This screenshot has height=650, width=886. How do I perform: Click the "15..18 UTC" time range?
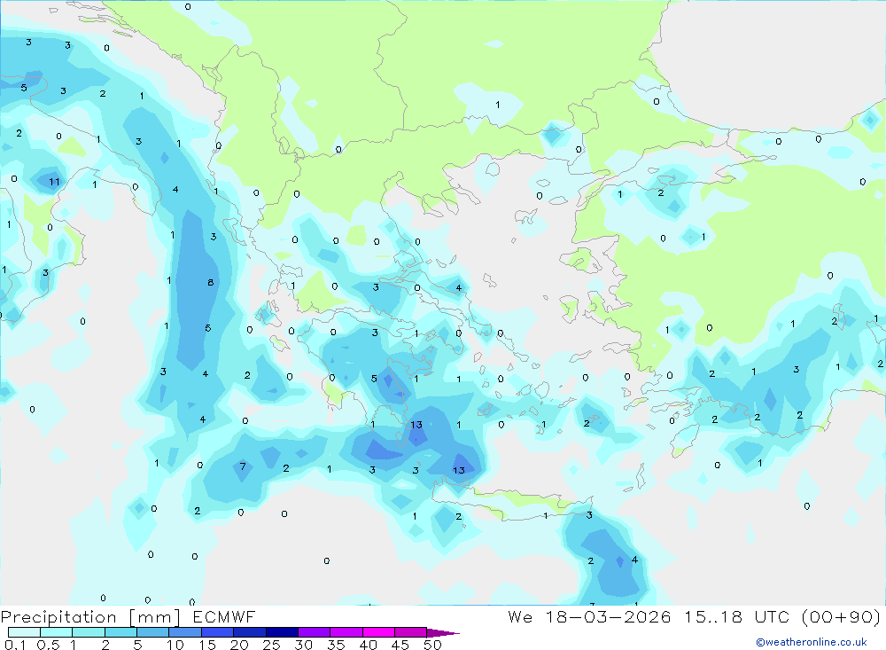(x=737, y=616)
